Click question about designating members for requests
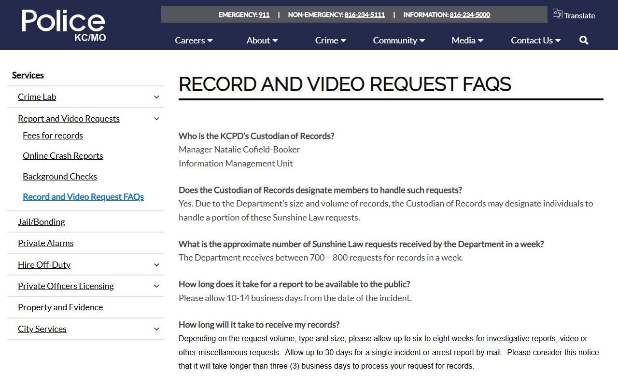 (320, 190)
